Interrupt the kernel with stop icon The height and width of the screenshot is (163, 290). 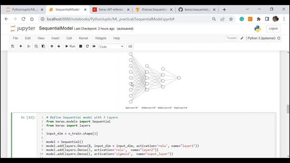pyautogui.click(x=81, y=46)
